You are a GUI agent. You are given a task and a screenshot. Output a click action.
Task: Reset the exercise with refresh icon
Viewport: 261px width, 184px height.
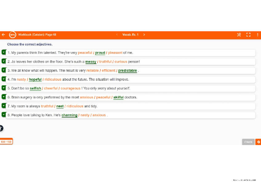tap(258, 142)
